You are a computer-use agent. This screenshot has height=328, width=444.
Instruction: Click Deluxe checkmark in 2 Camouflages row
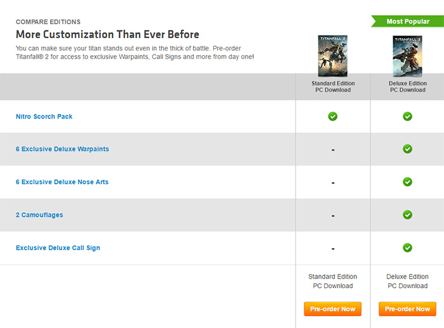click(407, 215)
